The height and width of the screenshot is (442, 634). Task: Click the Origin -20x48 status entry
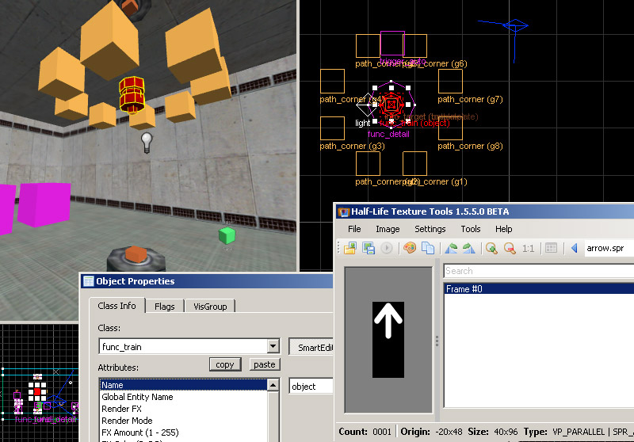click(x=431, y=432)
